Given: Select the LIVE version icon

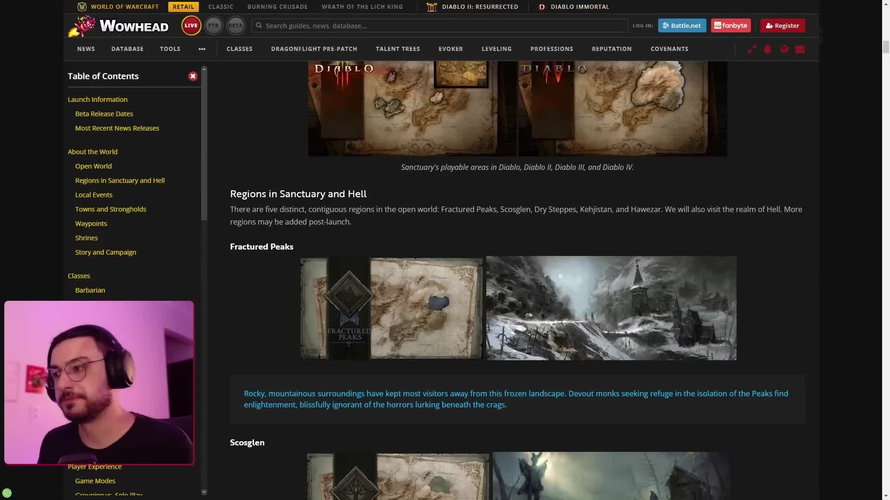Looking at the screenshot, I should [x=191, y=25].
